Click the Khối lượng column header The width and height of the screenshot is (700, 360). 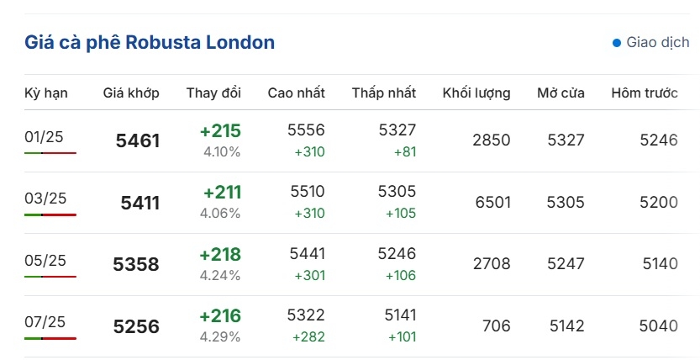point(476,93)
